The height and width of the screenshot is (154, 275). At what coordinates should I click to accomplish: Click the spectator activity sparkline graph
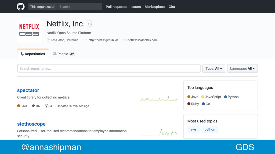[158, 99]
